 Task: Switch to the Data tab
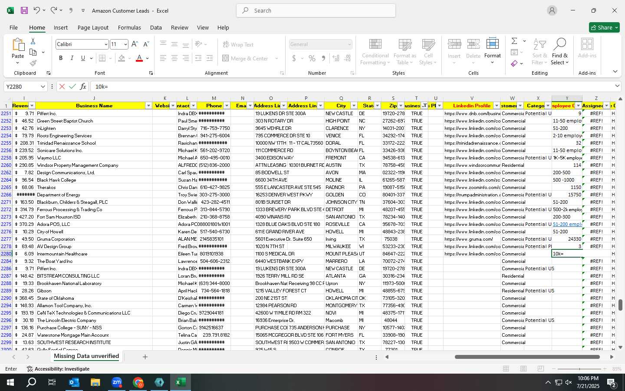point(156,27)
